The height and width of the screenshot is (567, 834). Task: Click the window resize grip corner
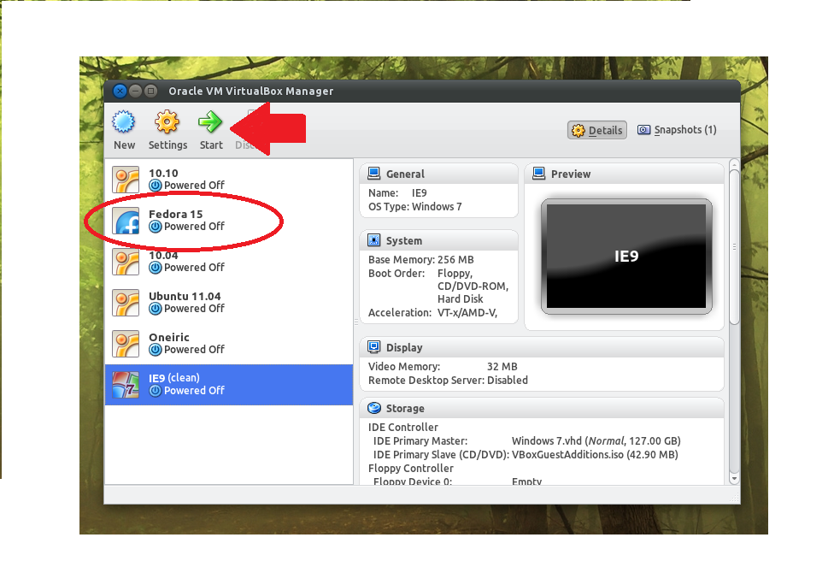click(x=736, y=498)
